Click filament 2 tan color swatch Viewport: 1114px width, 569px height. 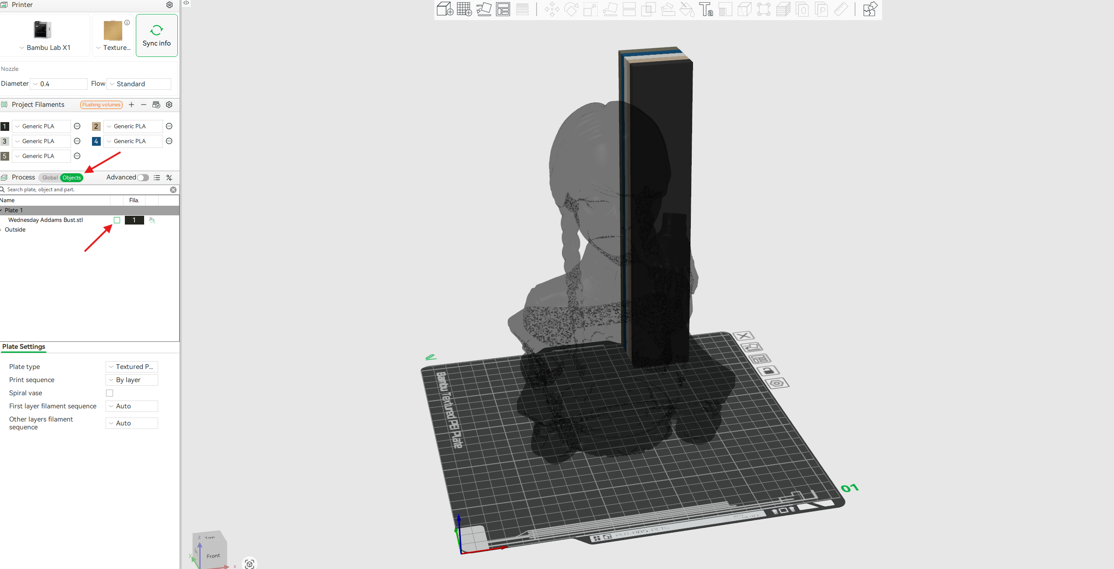[96, 126]
